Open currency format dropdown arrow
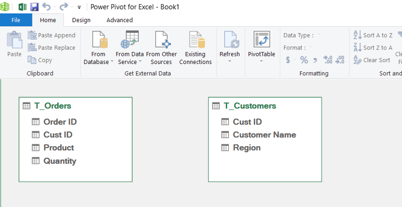Screen dimensions: 402x207 coord(295,60)
